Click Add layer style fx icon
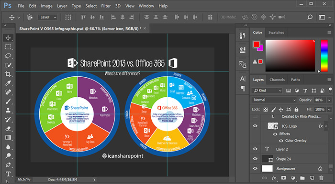This screenshot has height=184, width=335. pyautogui.click(x=274, y=178)
